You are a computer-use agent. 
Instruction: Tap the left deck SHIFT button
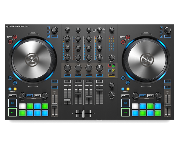pos(12,96)
